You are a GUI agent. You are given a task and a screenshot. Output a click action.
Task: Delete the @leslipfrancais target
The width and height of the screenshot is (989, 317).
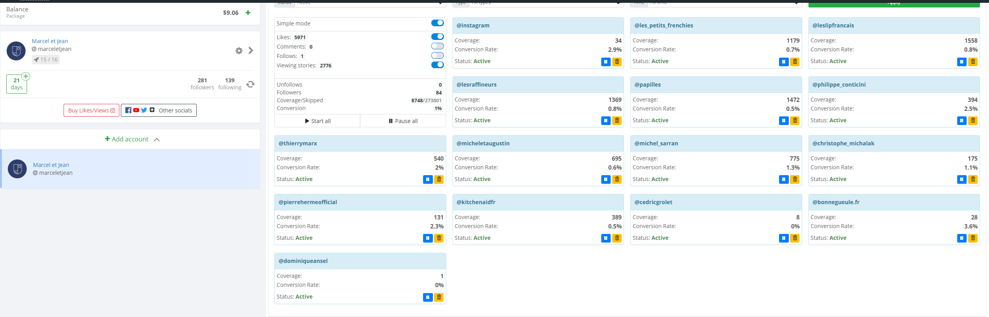(973, 62)
